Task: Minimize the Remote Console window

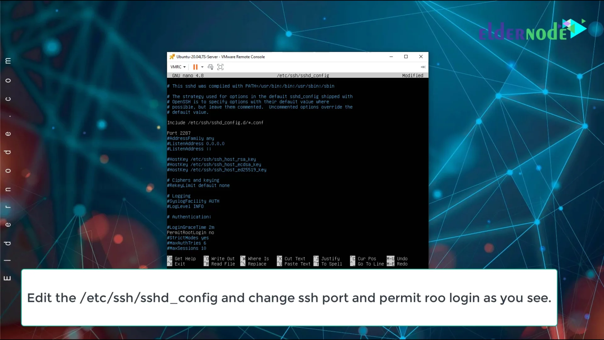Action: pyautogui.click(x=391, y=57)
